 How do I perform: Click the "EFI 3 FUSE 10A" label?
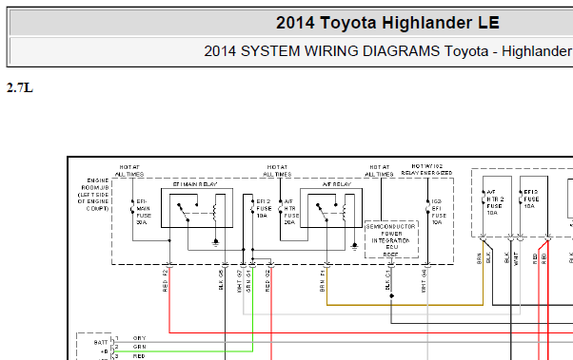(531, 199)
